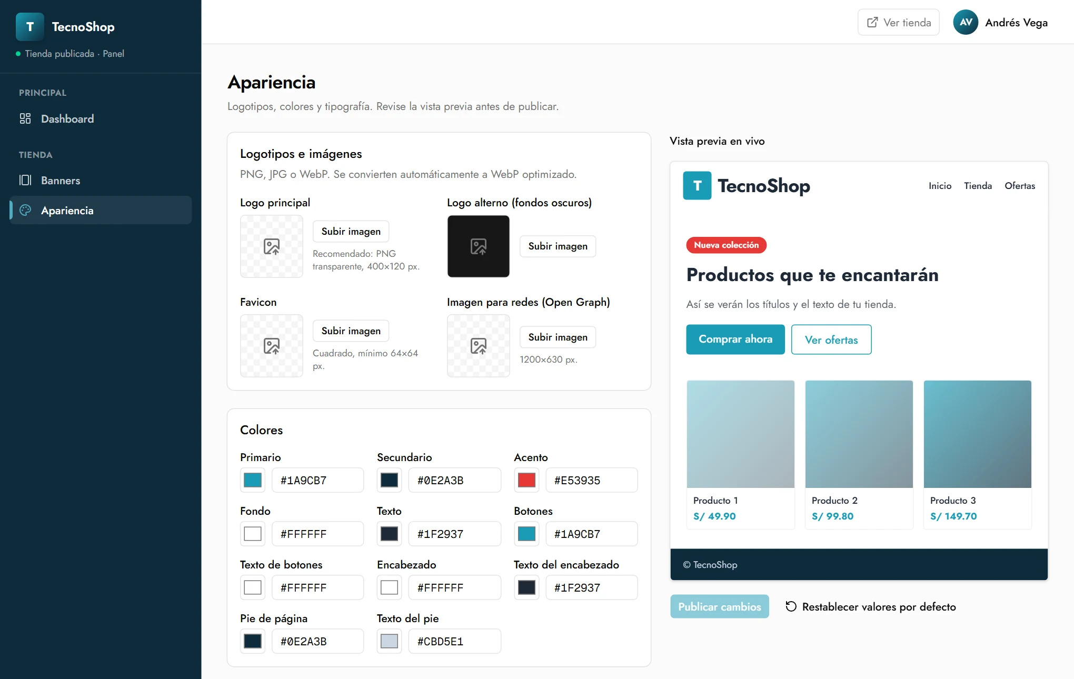This screenshot has width=1074, height=679.
Task: Click the TecnoShop sidebar logo icon
Action: pyautogui.click(x=30, y=27)
